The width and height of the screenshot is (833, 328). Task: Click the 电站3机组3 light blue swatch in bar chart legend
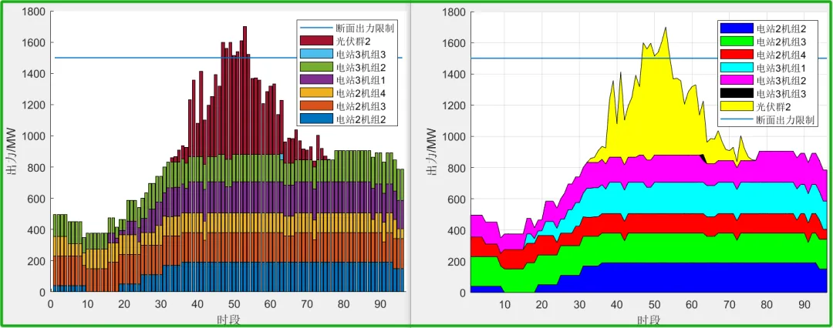(315, 54)
